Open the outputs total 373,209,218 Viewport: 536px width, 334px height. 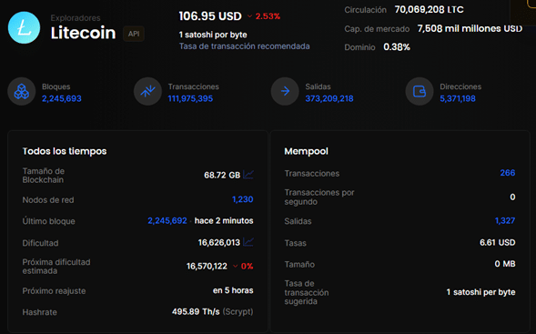click(x=329, y=99)
